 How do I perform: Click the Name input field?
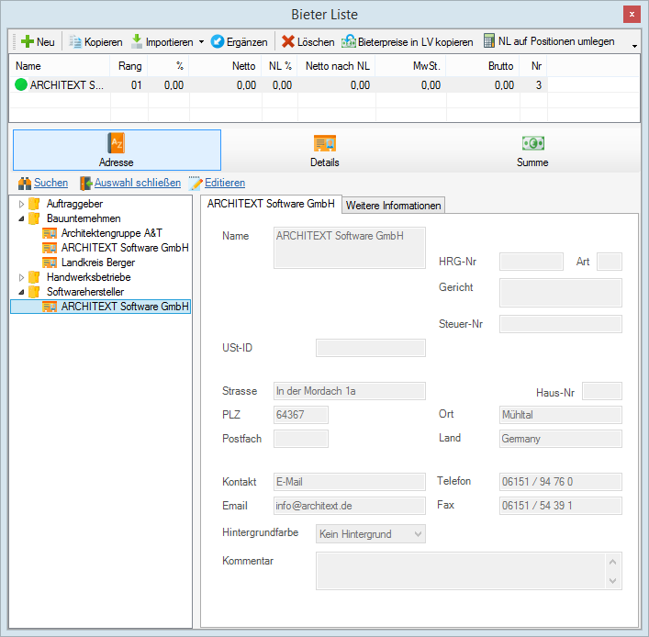click(350, 248)
